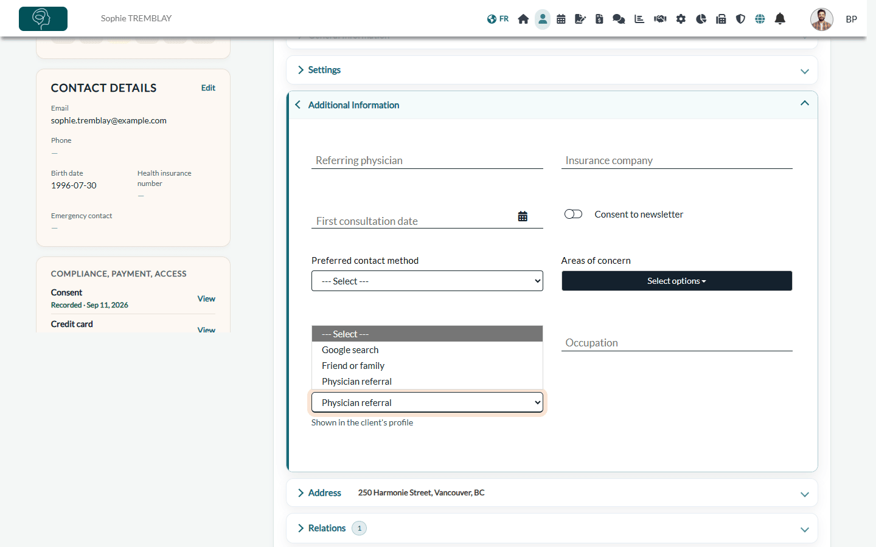Click the app logo head icon
The height and width of the screenshot is (547, 876).
coord(43,19)
